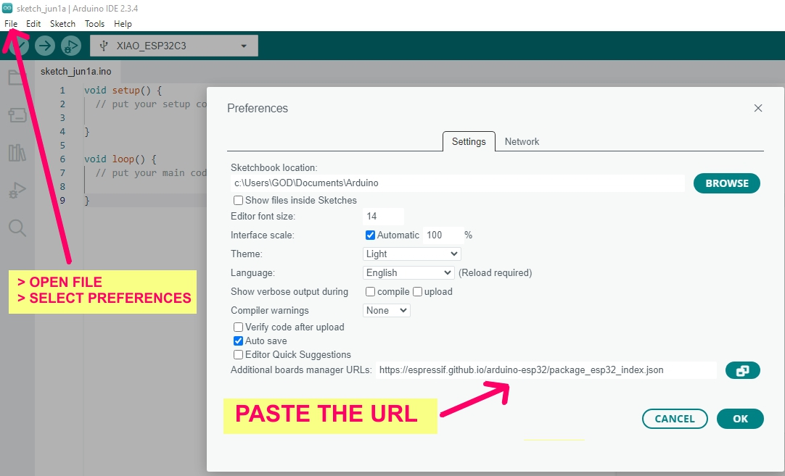Click the Editor font size field
Viewport: 785px width, 476px height.
pyautogui.click(x=383, y=217)
